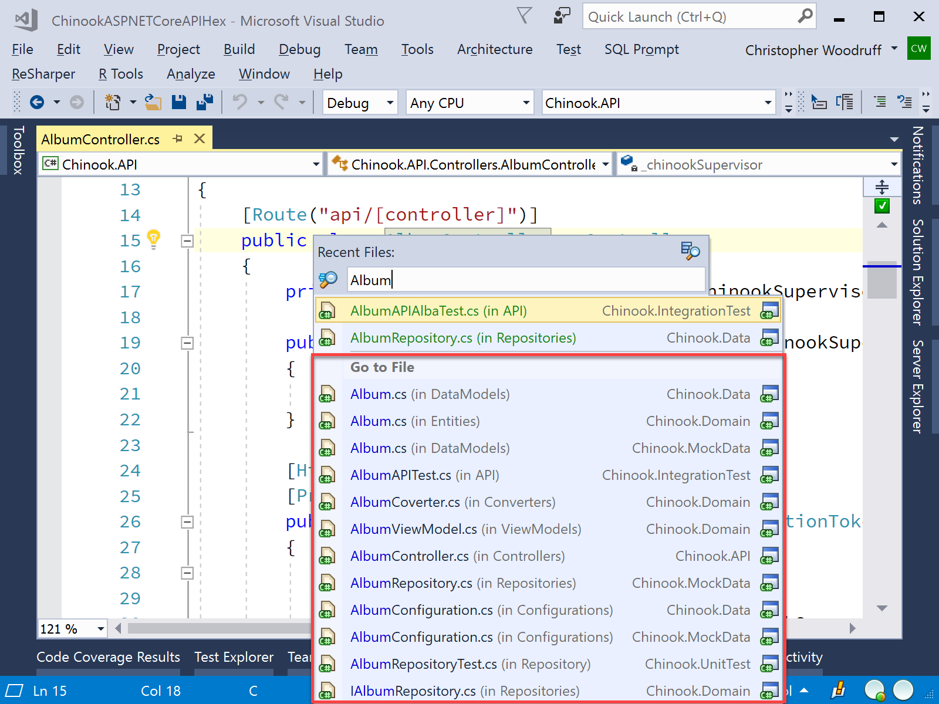939x704 pixels.
Task: Collapse the code block at line 19
Action: (x=187, y=343)
